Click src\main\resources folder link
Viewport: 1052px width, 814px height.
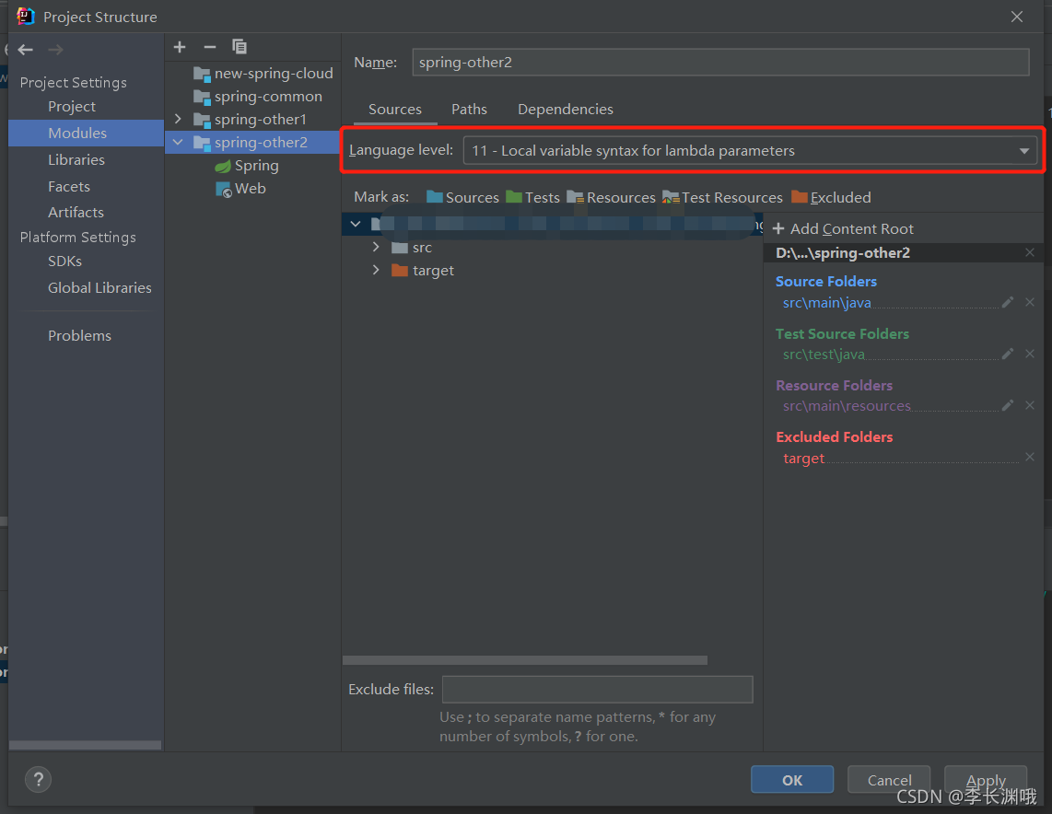[x=847, y=406]
